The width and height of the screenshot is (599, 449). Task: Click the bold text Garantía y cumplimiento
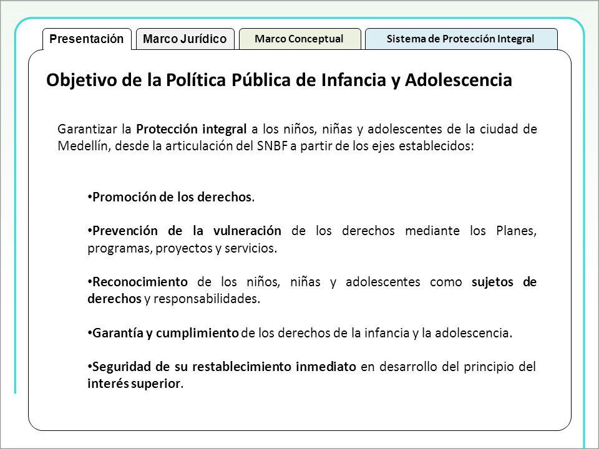pos(165,333)
